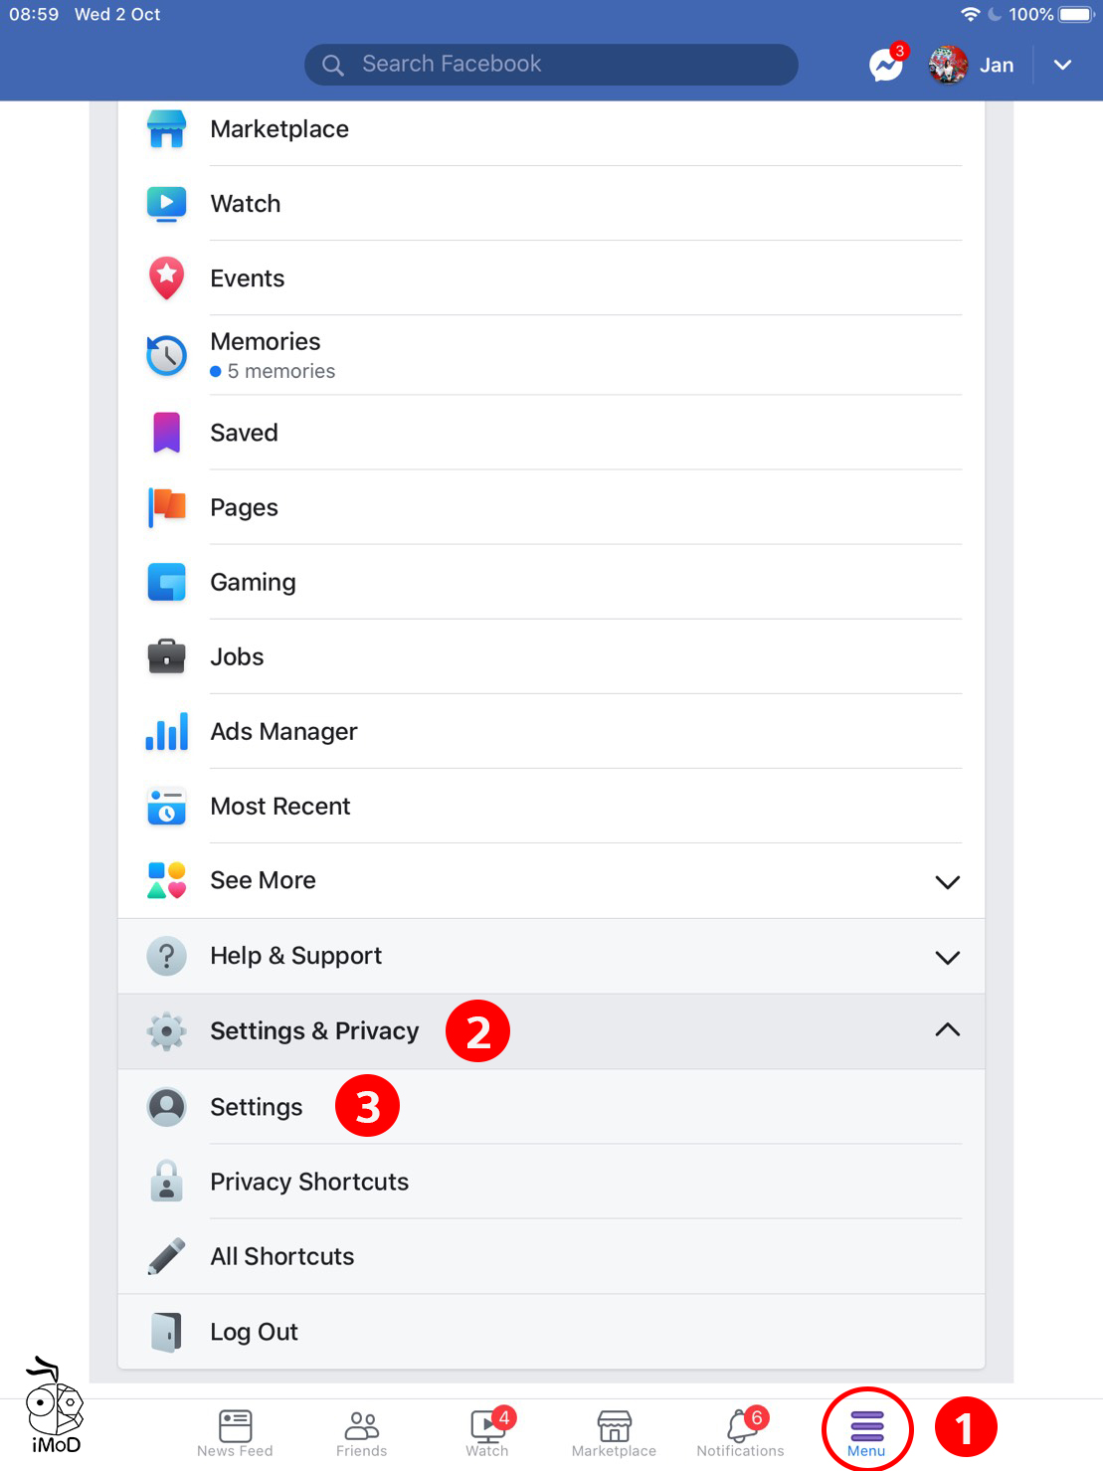Image resolution: width=1103 pixels, height=1471 pixels.
Task: Expand the See More section
Action: 946,881
